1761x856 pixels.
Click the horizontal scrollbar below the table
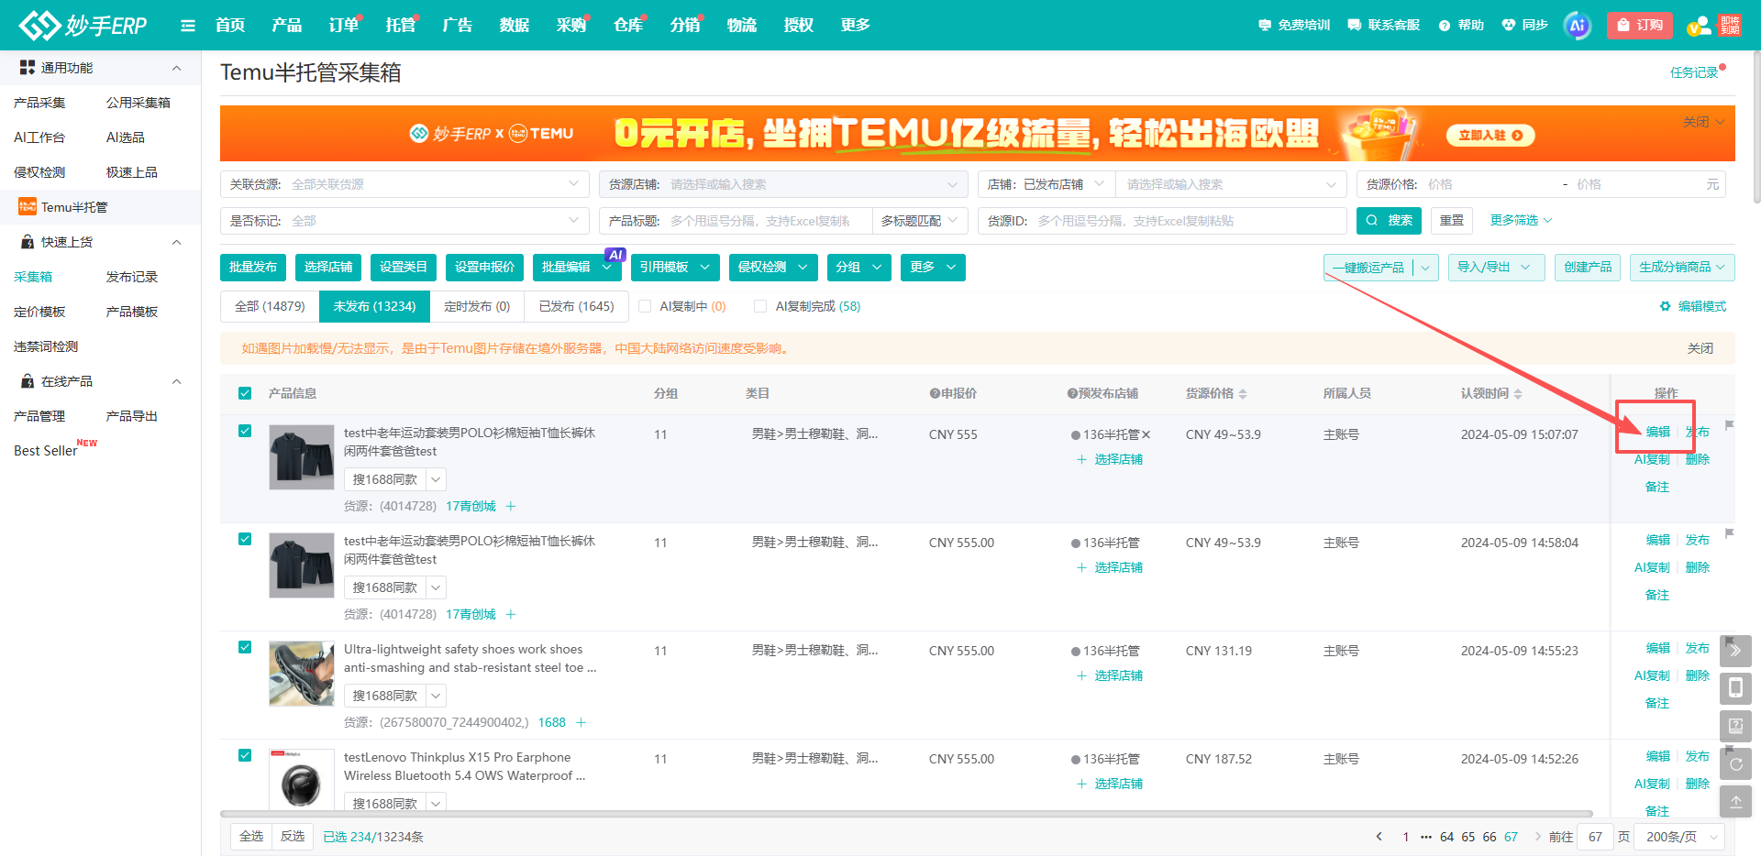[x=906, y=813]
